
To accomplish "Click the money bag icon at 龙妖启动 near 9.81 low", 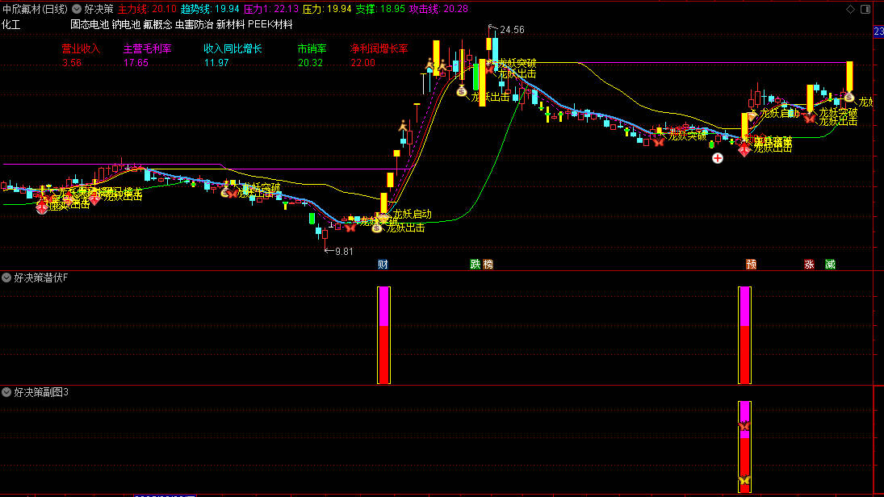I will click(376, 228).
